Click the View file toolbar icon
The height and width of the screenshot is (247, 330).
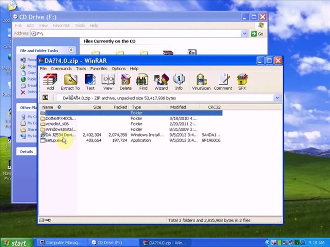click(108, 82)
